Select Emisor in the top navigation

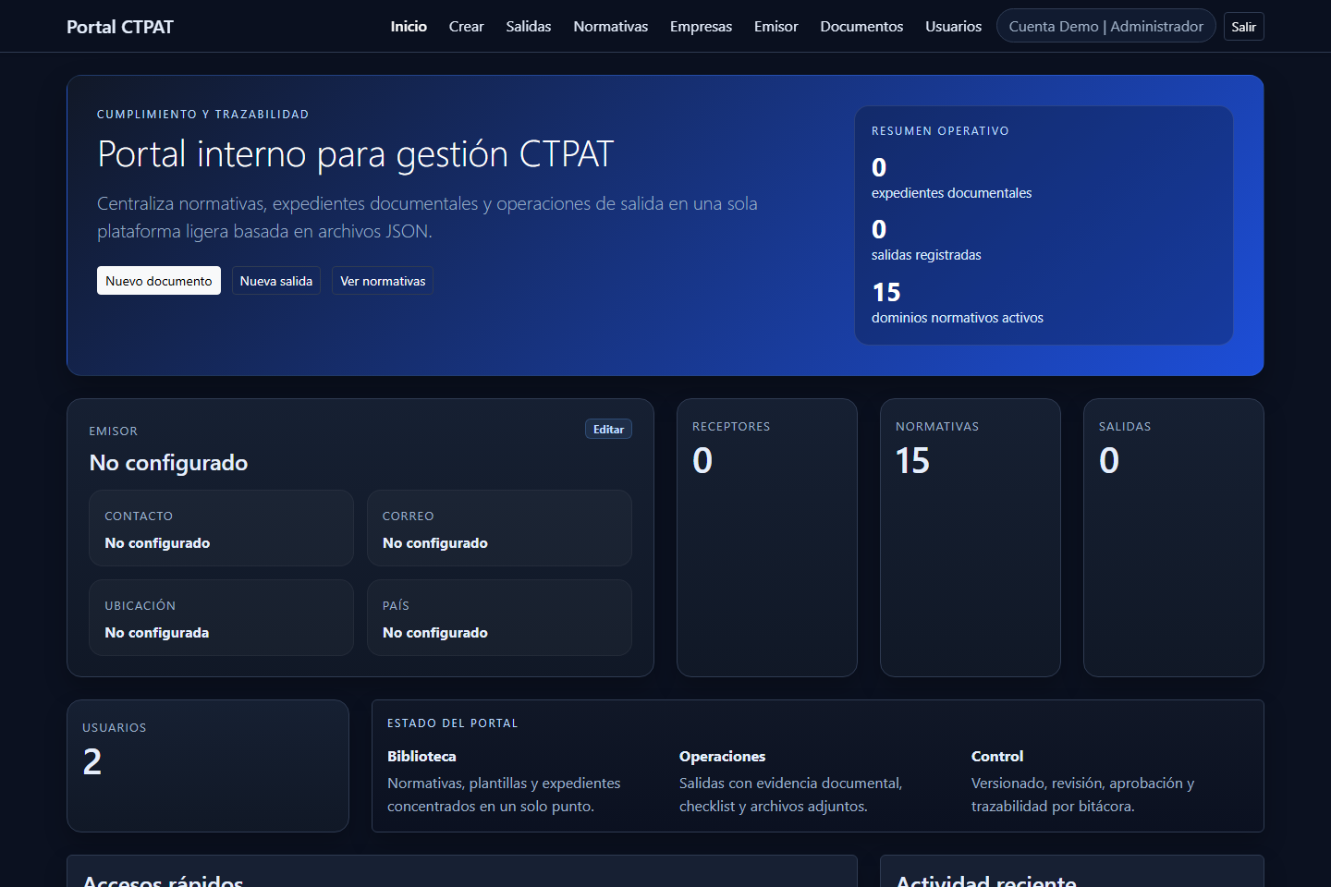[775, 27]
